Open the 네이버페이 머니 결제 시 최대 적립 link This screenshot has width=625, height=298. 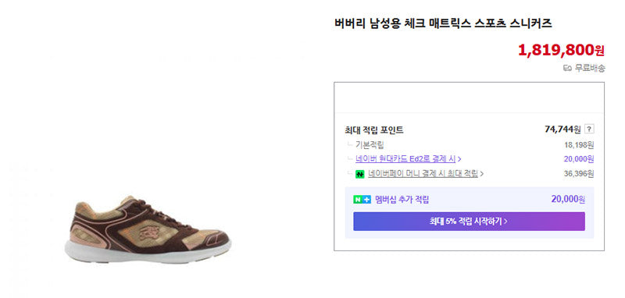coord(423,173)
